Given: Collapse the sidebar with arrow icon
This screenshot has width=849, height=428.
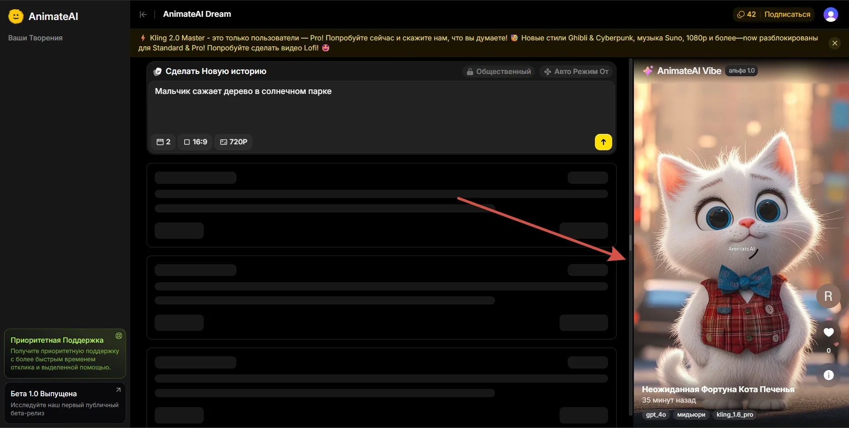Looking at the screenshot, I should click(x=143, y=15).
